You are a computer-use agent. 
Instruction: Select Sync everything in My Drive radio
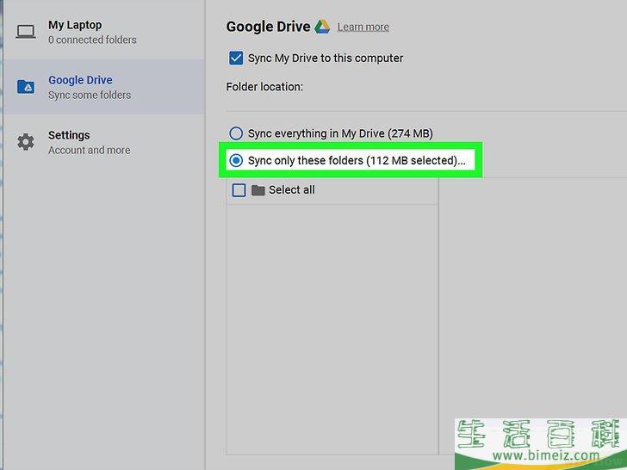click(x=236, y=133)
